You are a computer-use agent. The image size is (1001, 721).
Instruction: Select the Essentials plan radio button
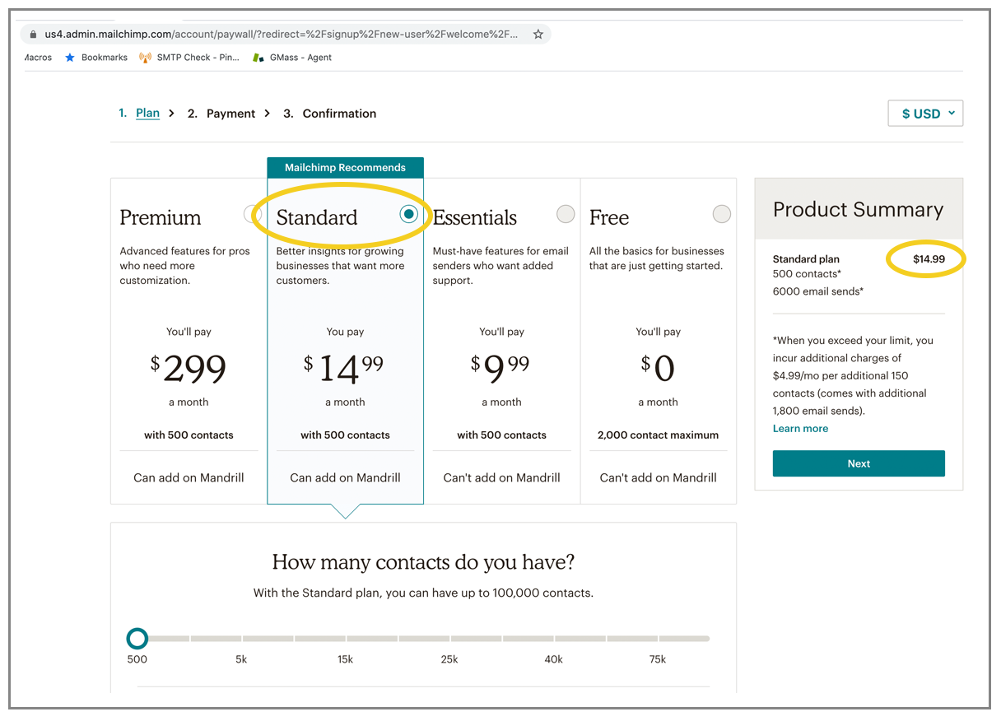point(566,214)
